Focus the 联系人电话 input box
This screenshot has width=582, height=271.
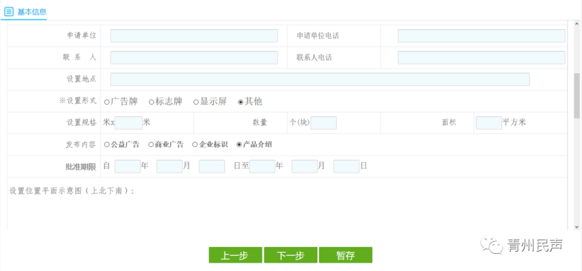click(481, 58)
